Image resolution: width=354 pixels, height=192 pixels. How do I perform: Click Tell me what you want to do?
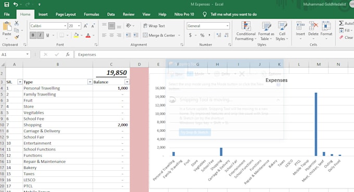[x=233, y=15]
